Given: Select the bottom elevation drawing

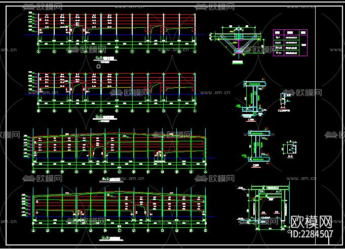Looking at the screenshot, I should pos(119,214).
